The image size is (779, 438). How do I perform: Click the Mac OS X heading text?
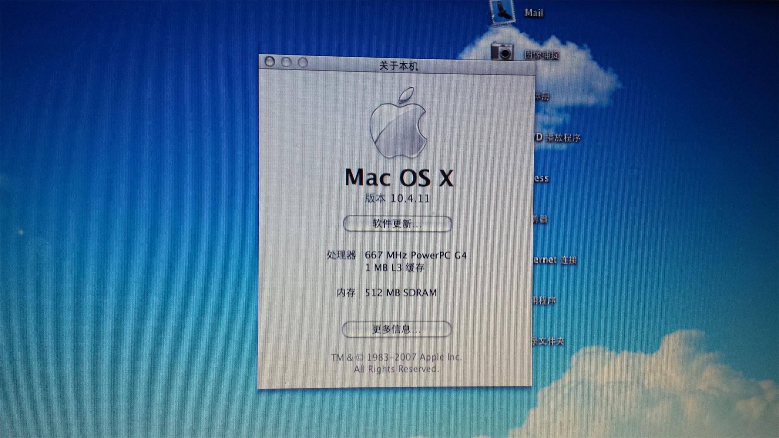399,178
